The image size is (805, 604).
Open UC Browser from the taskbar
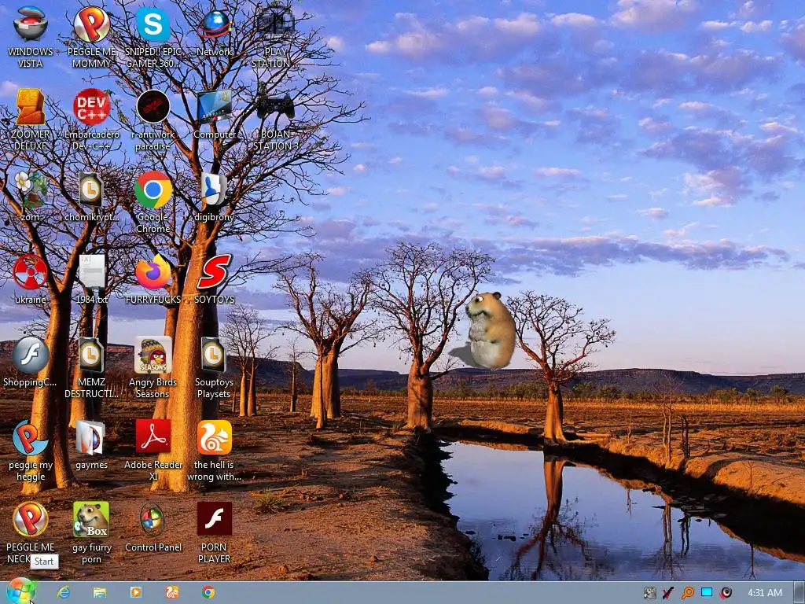(172, 593)
